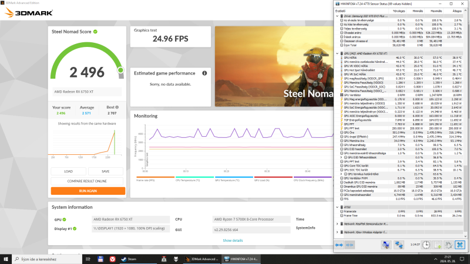This screenshot has height=264, width=470.
Task: Open HWiNFO remote monitoring search icon
Action: pyautogui.click(x=386, y=245)
